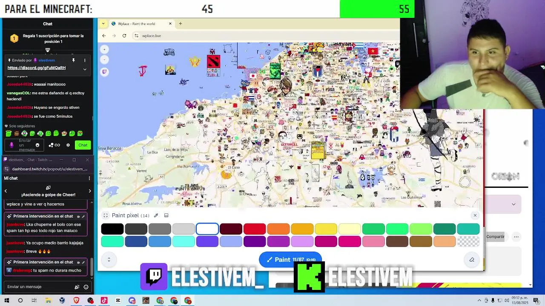This screenshot has width=545, height=306.
Task: Click the Solo seguidores label in Kick chat
Action: pos(22,126)
